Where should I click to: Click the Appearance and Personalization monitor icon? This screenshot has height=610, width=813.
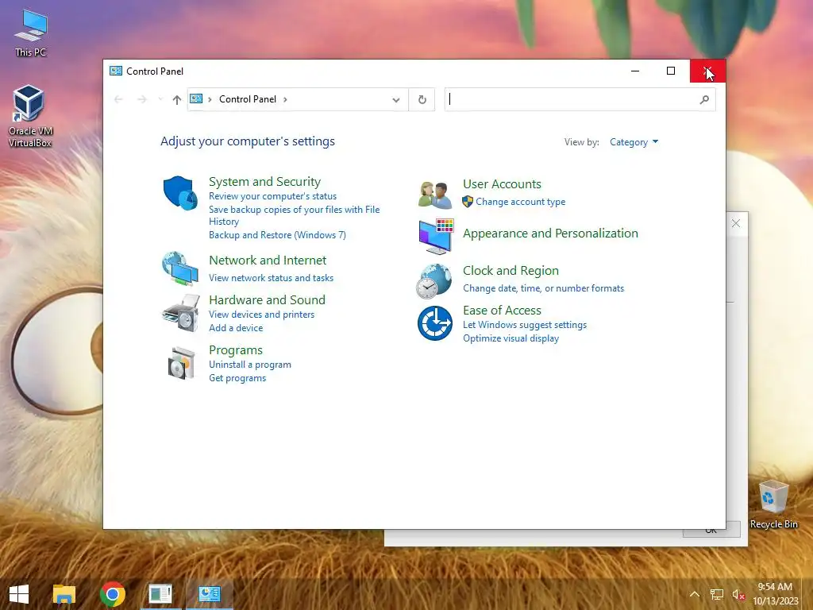pos(436,237)
